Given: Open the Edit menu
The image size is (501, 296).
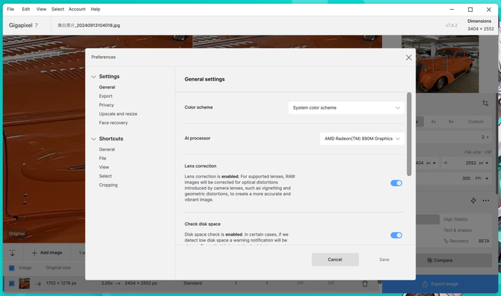Looking at the screenshot, I should pyautogui.click(x=26, y=9).
